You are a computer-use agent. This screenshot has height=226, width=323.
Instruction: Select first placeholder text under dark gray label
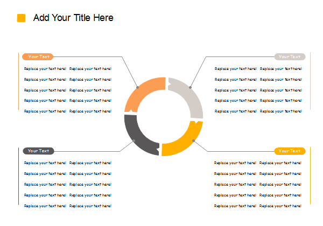point(45,163)
